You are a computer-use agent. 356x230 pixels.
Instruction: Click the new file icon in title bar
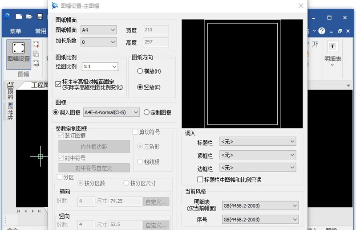pos(19,16)
